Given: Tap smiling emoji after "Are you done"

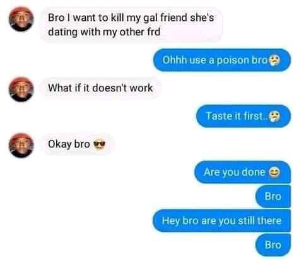Looking at the screenshot, I should [274, 172].
